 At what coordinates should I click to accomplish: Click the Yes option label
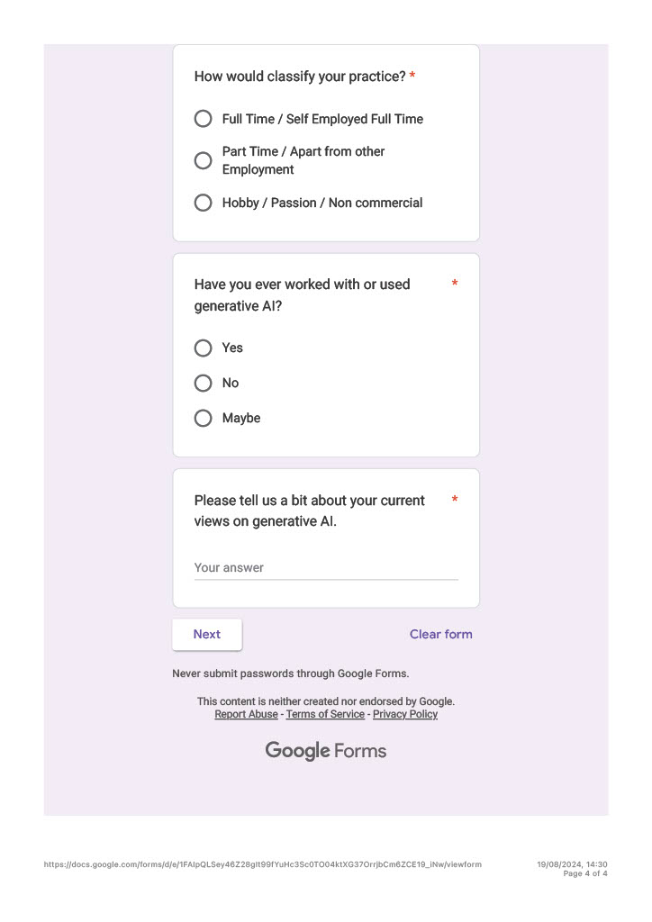click(232, 348)
